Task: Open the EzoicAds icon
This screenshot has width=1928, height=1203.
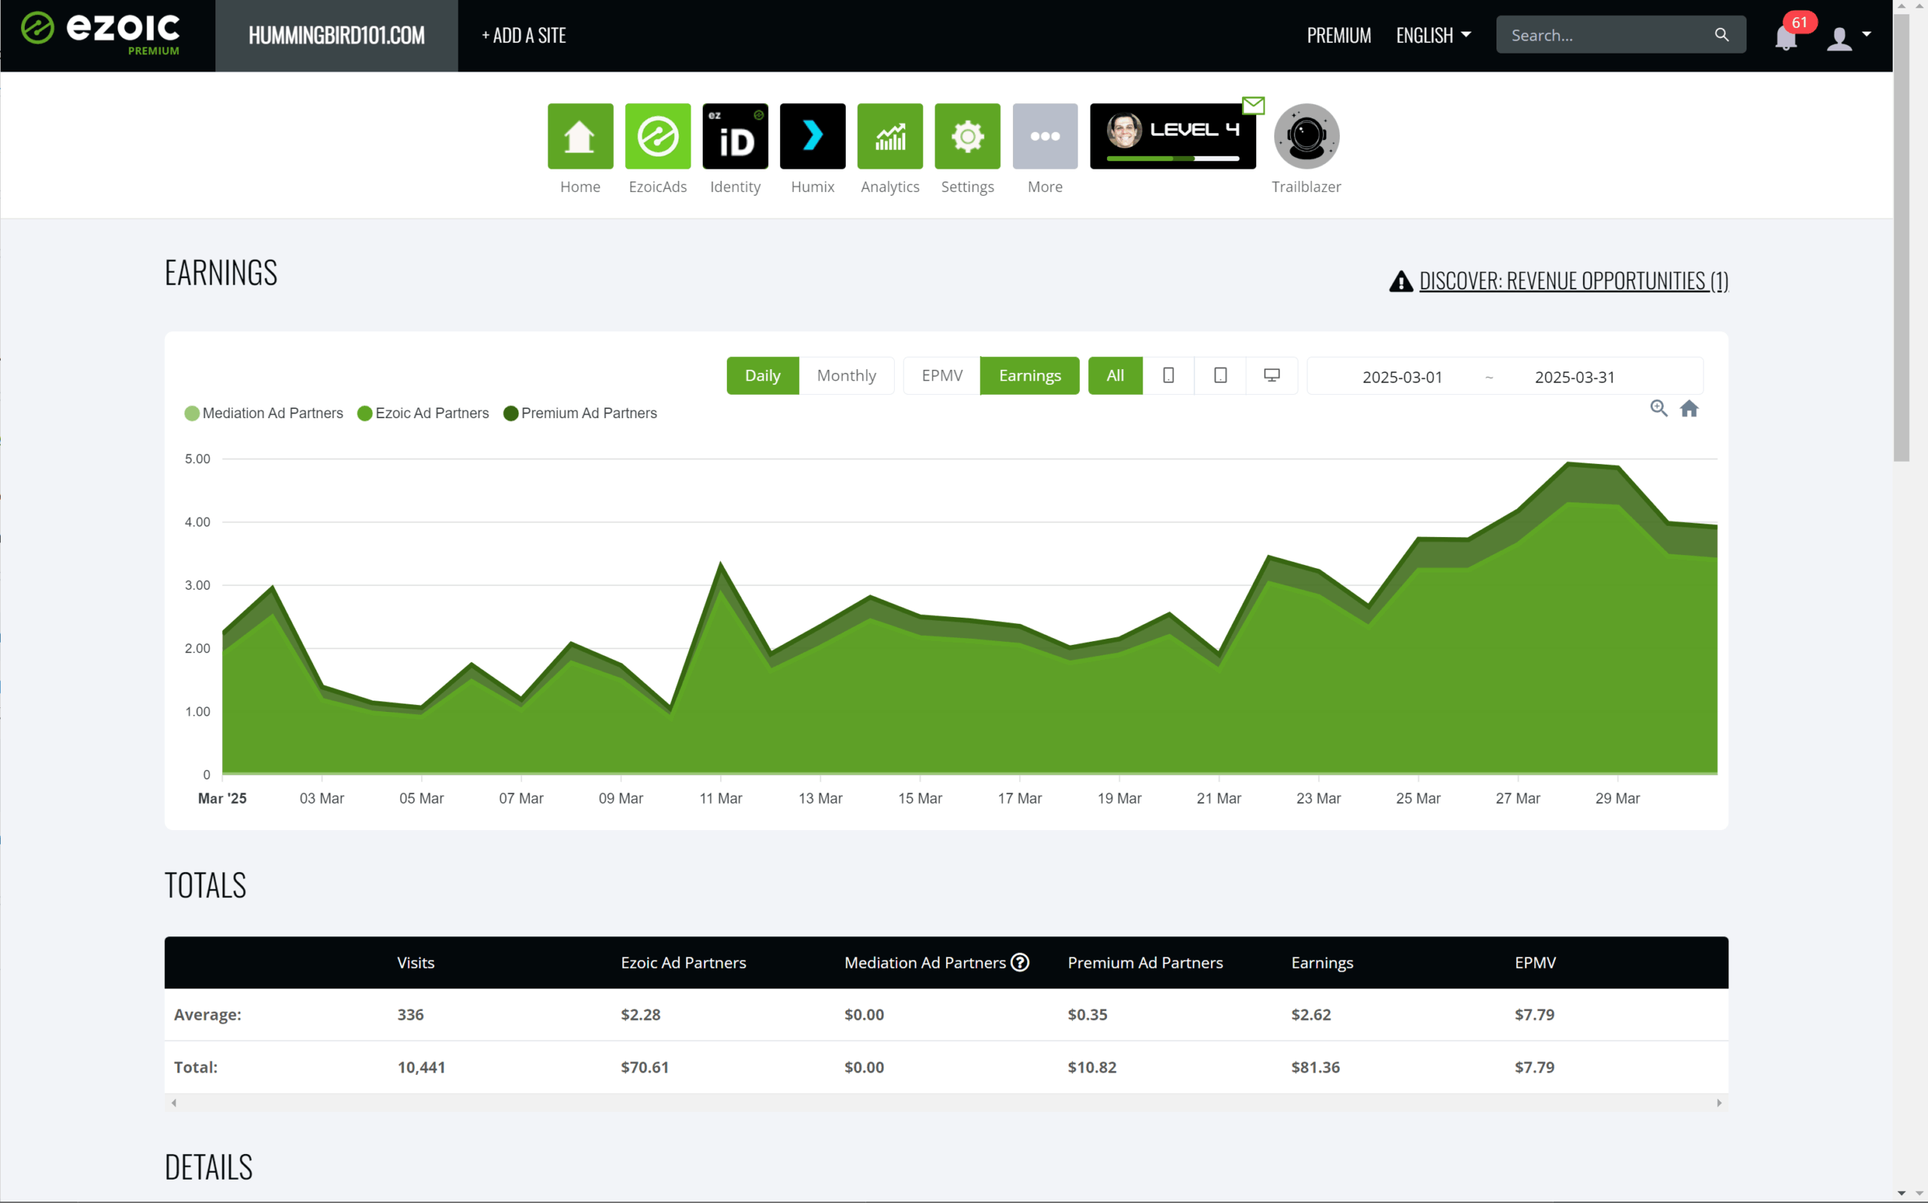Action: pos(657,136)
